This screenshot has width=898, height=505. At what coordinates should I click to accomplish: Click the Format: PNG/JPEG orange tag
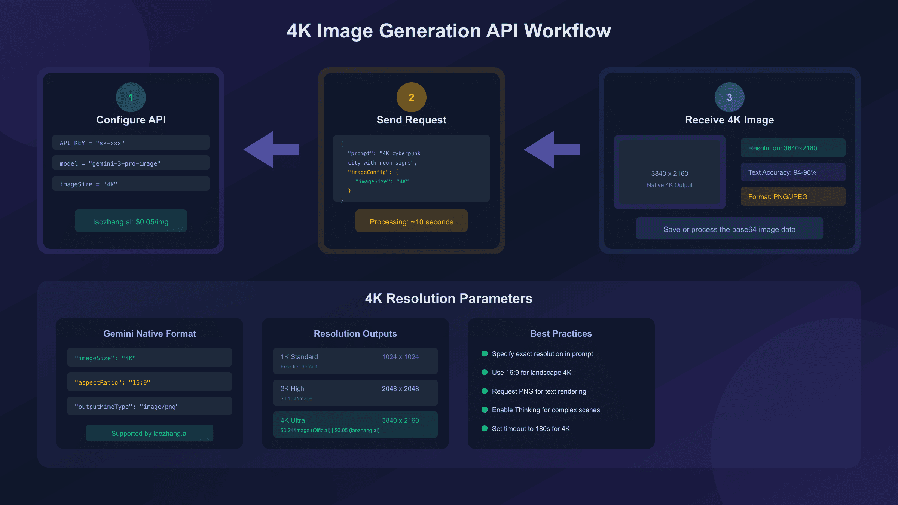[793, 196]
